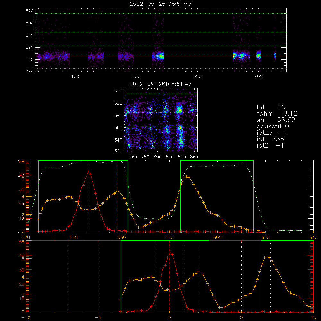Viewport: 321px width, 321px height.
Task: Click the tallest orange peak in the profile plot
Action: coord(186,177)
